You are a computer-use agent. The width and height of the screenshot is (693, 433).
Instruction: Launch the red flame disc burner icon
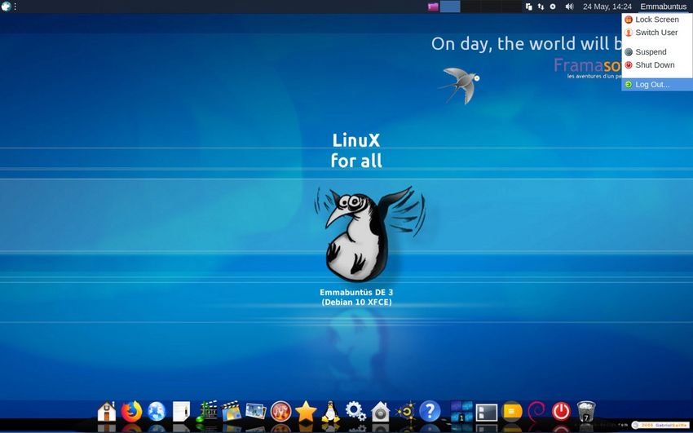[x=280, y=411]
